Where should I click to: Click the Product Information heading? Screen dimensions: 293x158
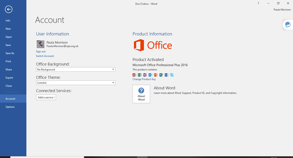152,34
